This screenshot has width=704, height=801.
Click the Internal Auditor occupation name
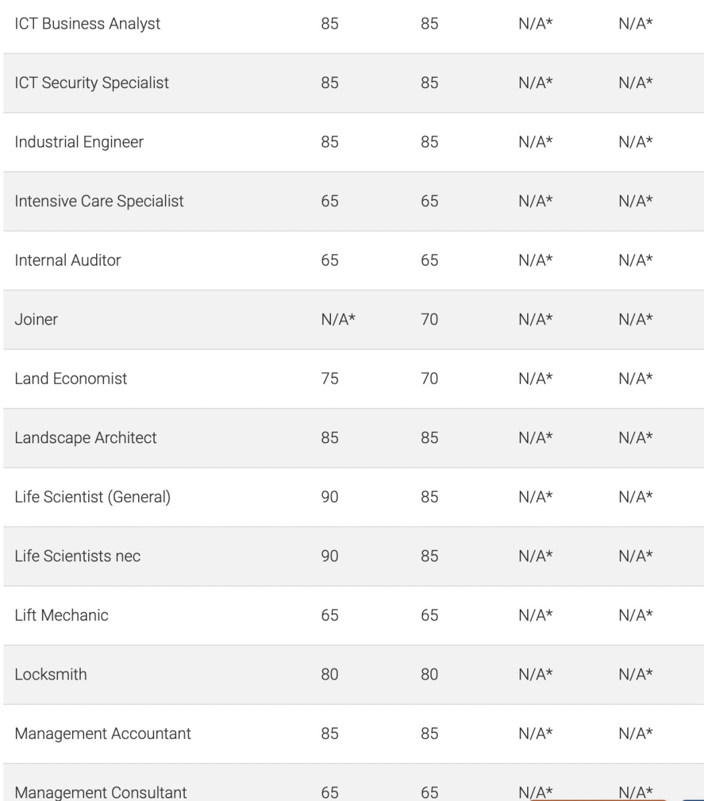click(x=67, y=260)
